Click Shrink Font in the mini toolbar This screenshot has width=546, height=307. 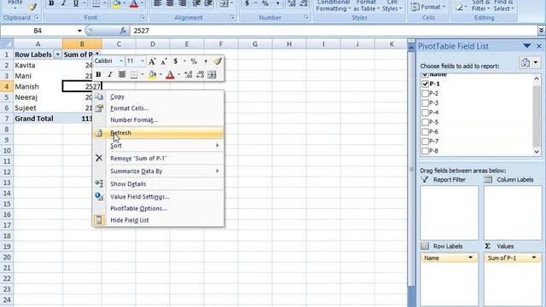tap(163, 61)
